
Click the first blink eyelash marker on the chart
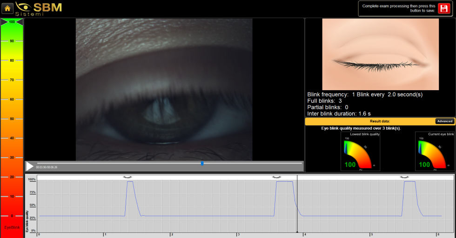(x=127, y=177)
